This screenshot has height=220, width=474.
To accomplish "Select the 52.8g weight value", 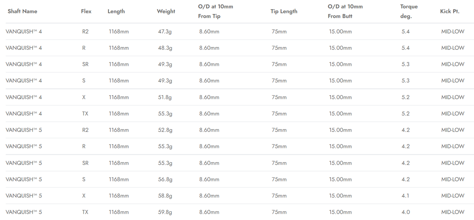I will (x=165, y=130).
